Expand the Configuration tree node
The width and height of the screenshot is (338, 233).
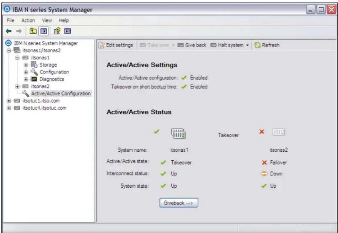(x=26, y=72)
